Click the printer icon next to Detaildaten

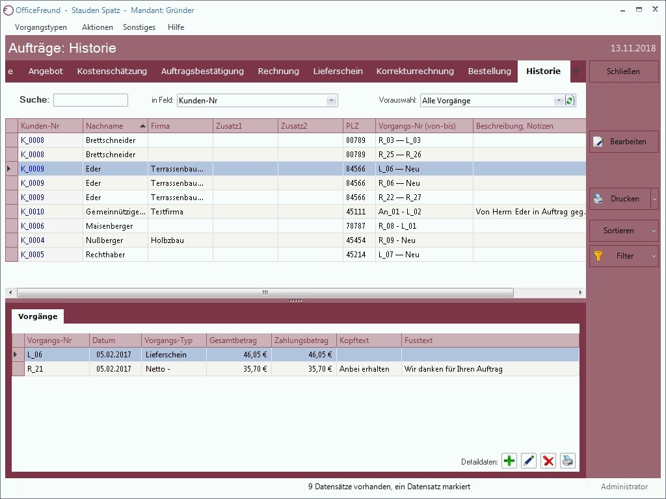(x=567, y=461)
